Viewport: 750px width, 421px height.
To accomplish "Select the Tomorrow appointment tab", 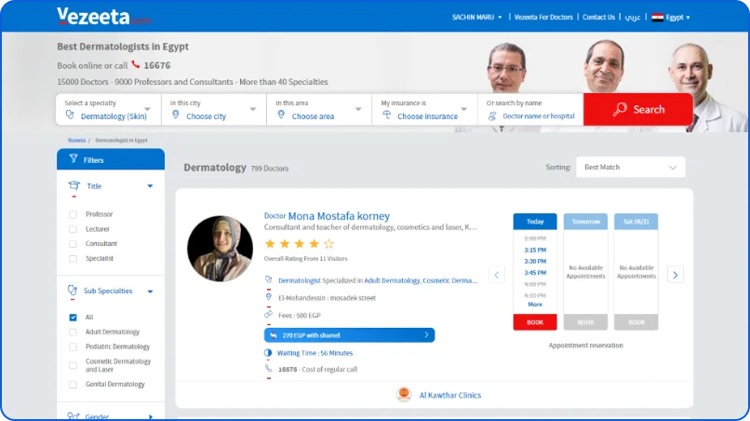I will [x=585, y=222].
